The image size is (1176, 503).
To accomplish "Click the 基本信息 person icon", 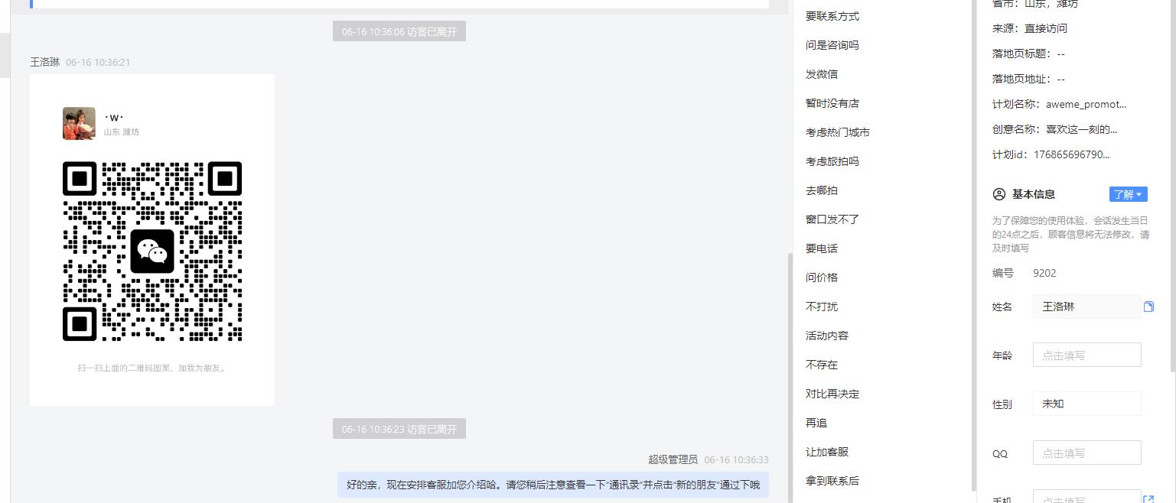I will tap(998, 194).
